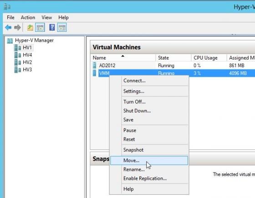
Task: Click the Up One Level folder icon
Action: (x=30, y=28)
